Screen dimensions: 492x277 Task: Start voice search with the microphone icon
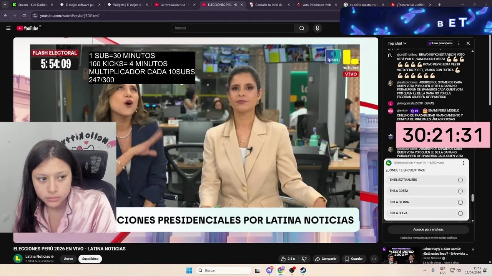[317, 28]
